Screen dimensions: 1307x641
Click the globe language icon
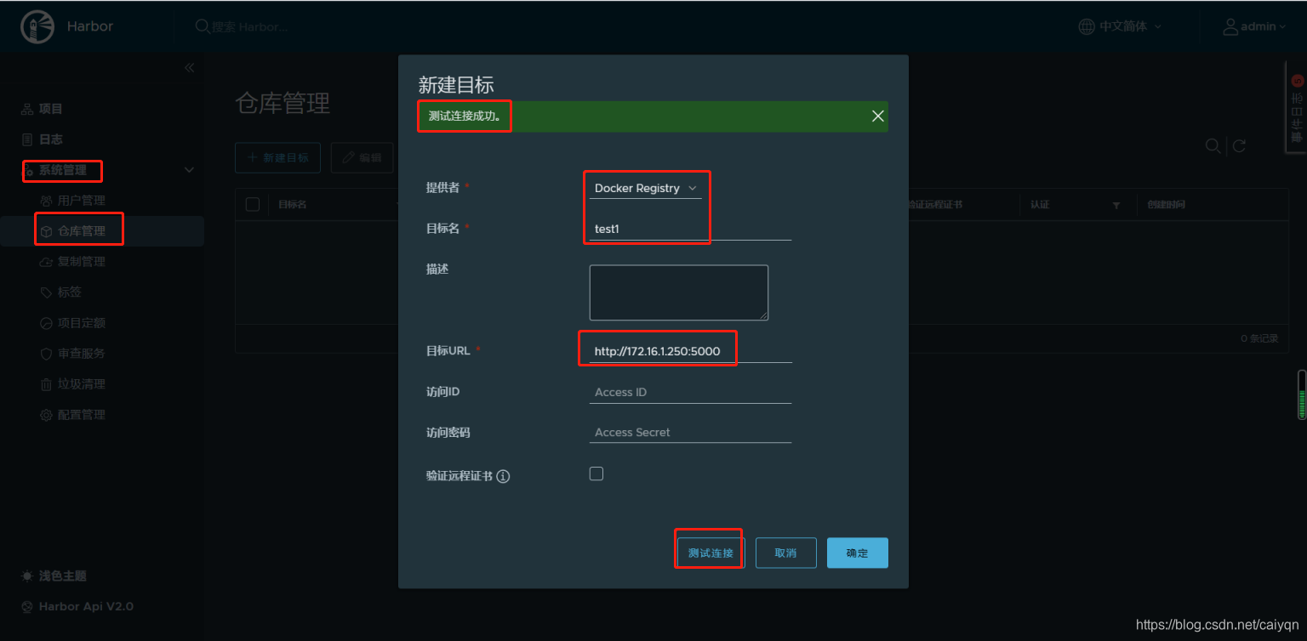(x=1087, y=26)
